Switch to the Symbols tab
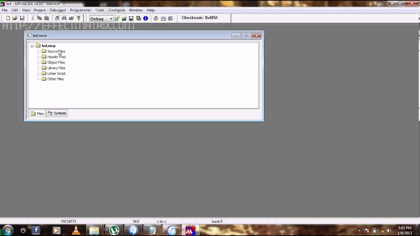 pyautogui.click(x=57, y=113)
